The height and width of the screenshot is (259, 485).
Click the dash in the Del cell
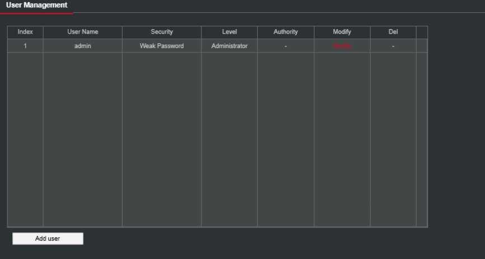(393, 46)
